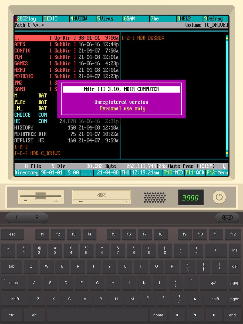Tap the f12 key
The width and height of the screenshot is (243, 324).
233,234
